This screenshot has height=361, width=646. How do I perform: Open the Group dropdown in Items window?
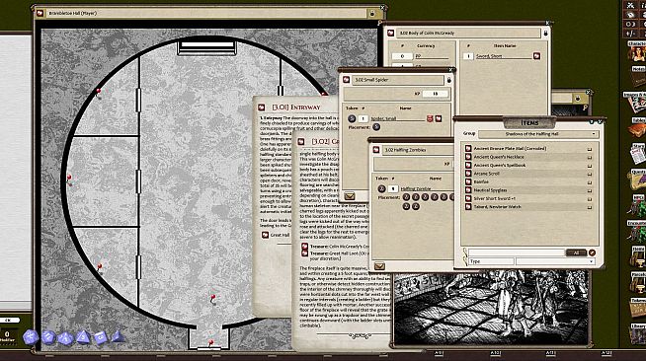click(538, 134)
